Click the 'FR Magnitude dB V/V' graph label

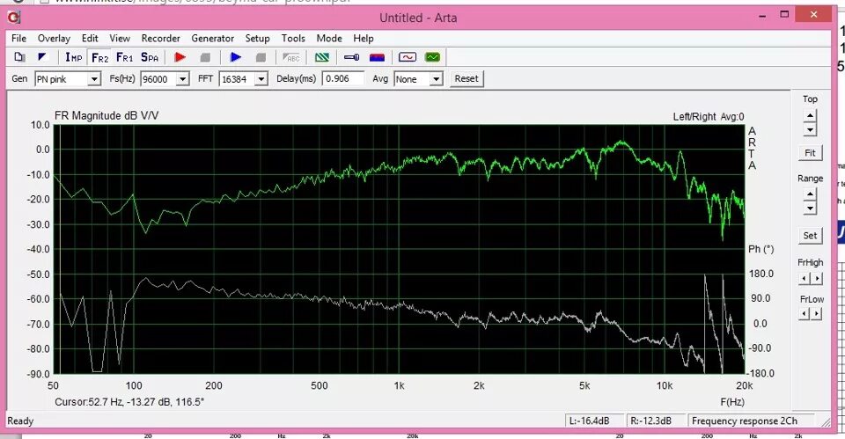pyautogui.click(x=107, y=116)
